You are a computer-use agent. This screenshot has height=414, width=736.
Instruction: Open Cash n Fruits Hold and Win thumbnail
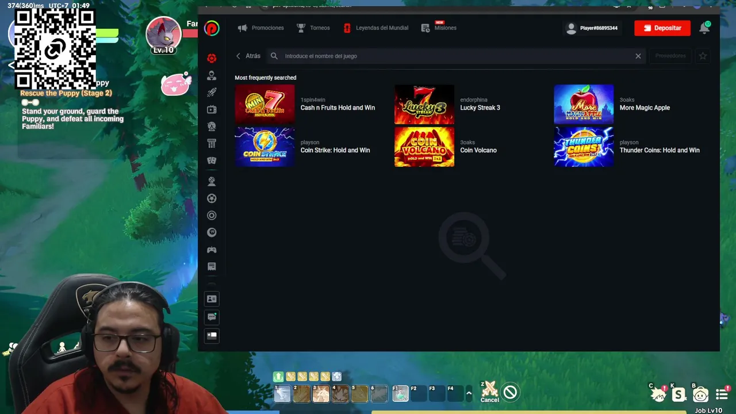coord(264,104)
